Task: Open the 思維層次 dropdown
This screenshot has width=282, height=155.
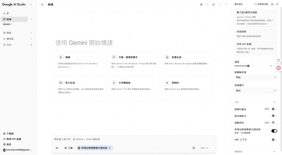Action: click(x=256, y=91)
